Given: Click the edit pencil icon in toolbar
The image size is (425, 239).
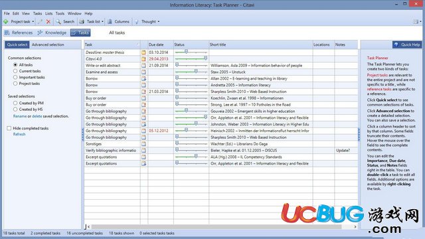Looking at the screenshot, I should point(40,21).
